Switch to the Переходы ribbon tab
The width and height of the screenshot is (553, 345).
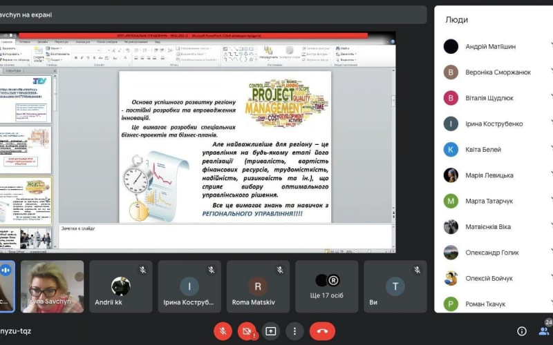(x=62, y=42)
